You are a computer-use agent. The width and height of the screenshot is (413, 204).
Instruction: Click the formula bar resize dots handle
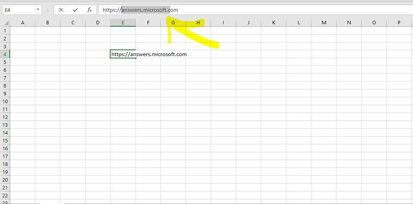point(48,10)
